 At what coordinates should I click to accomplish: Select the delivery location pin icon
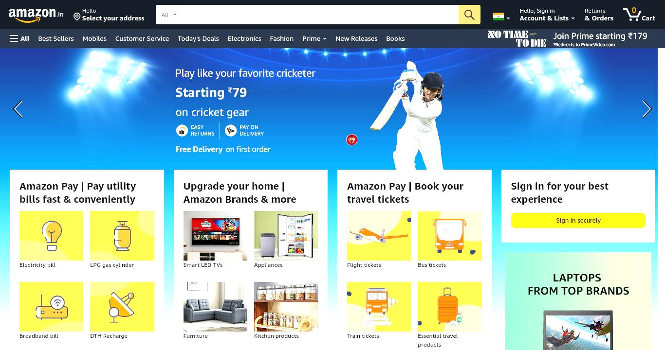point(77,17)
